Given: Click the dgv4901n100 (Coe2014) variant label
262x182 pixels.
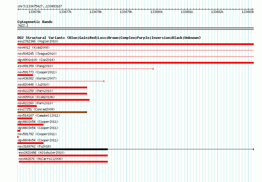Looking at the screenshot, I should click(36, 60).
